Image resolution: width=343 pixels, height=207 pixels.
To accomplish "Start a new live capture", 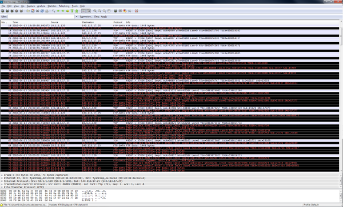I will pyautogui.click(x=12, y=11).
